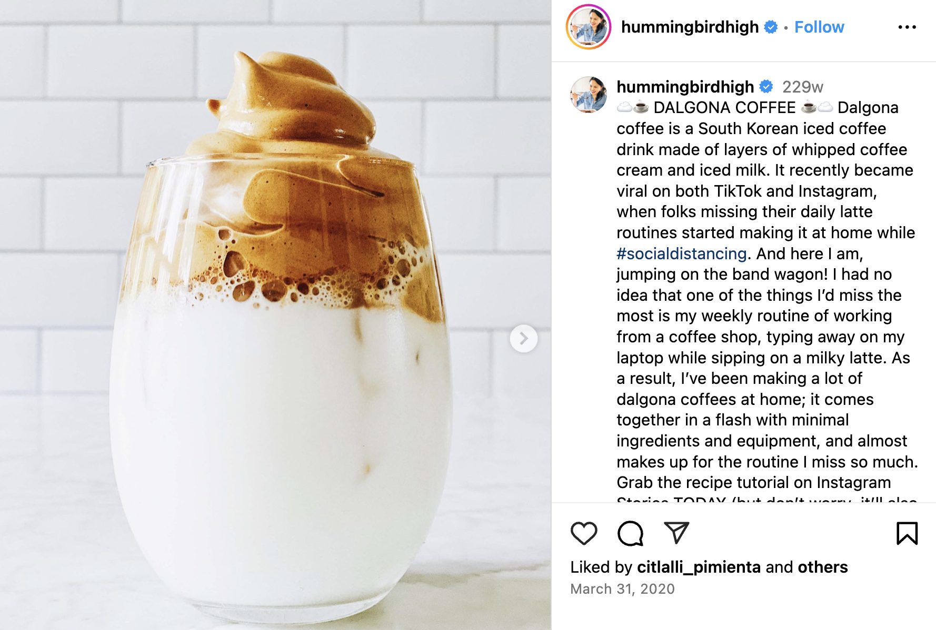Click verified badge next to header username
The image size is (936, 630).
771,27
